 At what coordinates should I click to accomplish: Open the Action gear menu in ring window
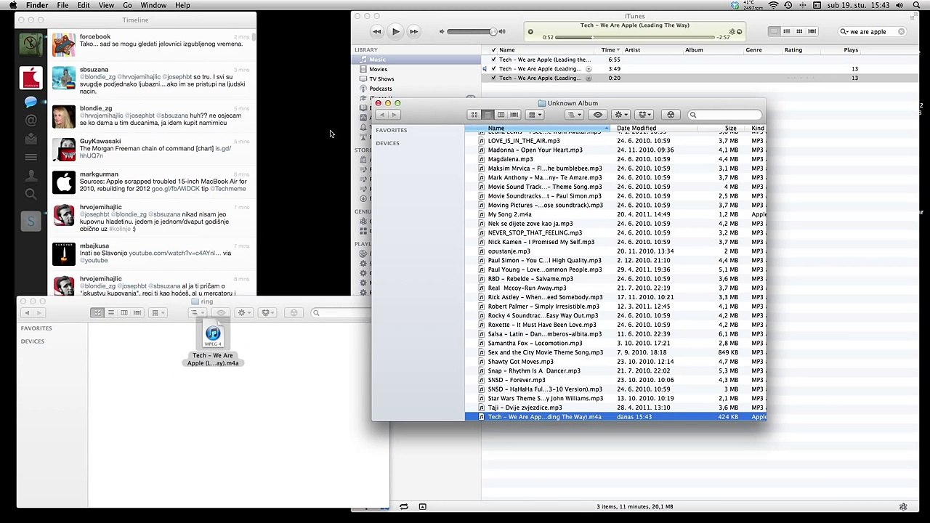click(x=244, y=312)
